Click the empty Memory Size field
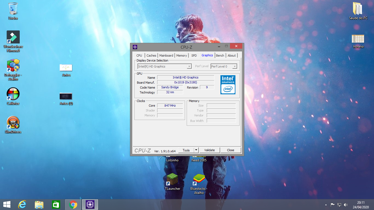This screenshot has height=210, width=374. (221, 106)
